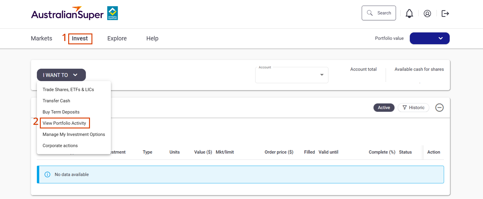Expand the Portfolio value dropdown
The height and width of the screenshot is (199, 483).
pyautogui.click(x=429, y=38)
